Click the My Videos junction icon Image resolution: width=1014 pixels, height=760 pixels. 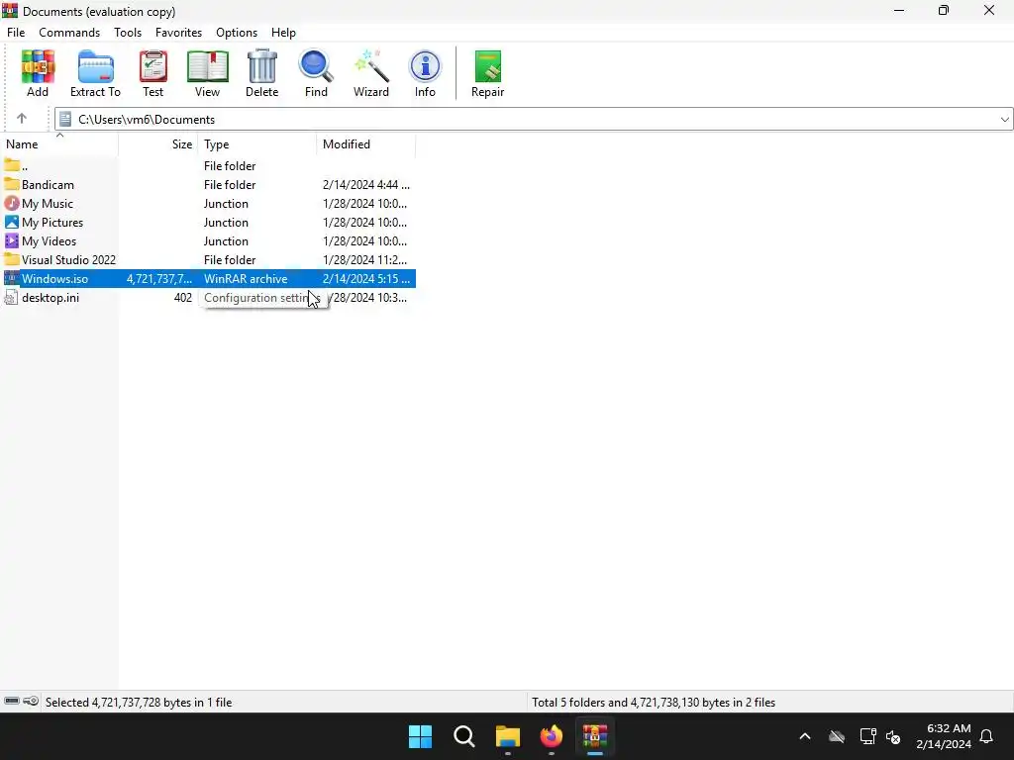pyautogui.click(x=12, y=241)
